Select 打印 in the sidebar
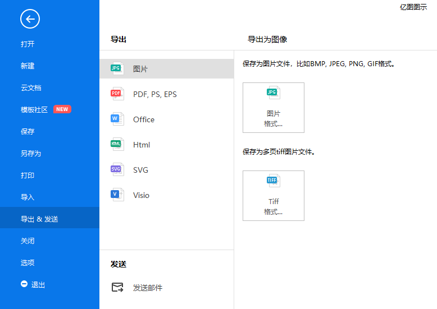 28,176
